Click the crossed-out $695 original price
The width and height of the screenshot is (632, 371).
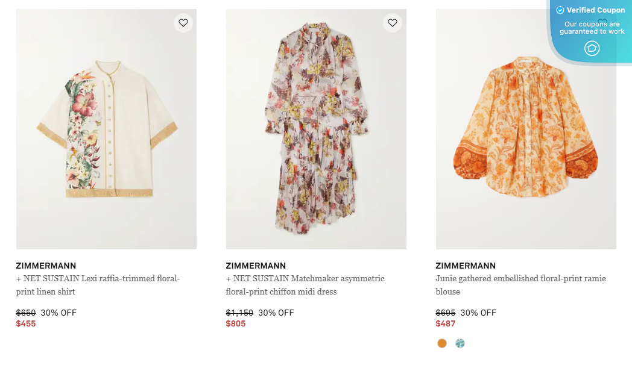click(x=444, y=313)
